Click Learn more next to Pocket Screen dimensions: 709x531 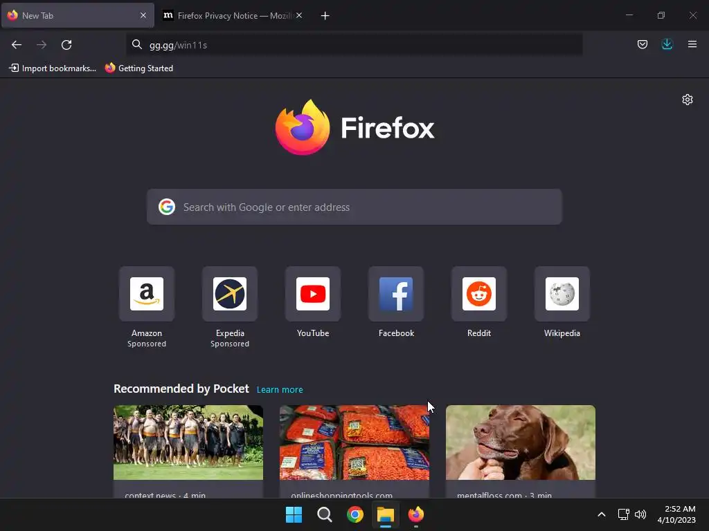pos(280,389)
